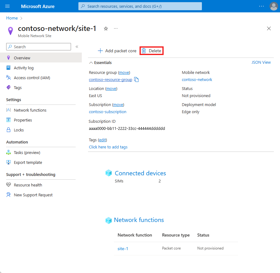Click the 'East US' location value

click(x=95, y=96)
